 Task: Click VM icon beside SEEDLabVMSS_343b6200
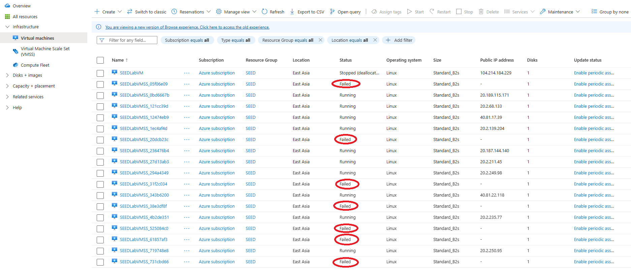click(x=115, y=195)
